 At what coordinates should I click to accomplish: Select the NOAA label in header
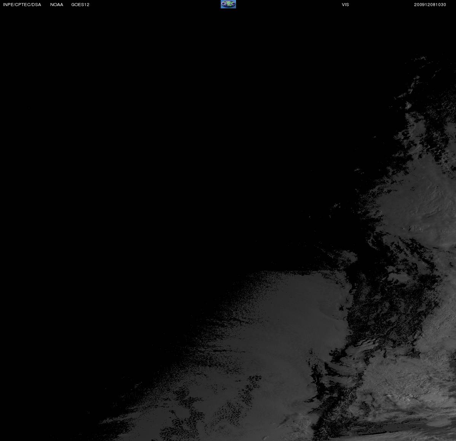(x=57, y=5)
